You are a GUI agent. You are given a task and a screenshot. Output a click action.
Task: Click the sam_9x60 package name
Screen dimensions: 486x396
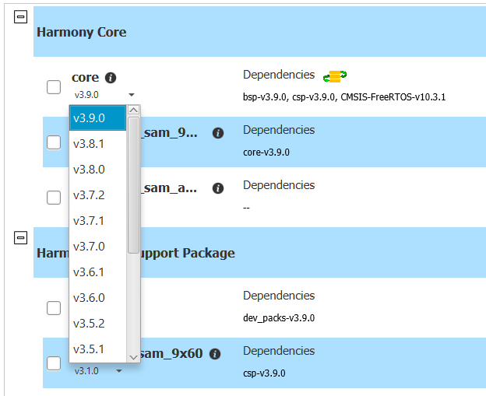click(171, 353)
